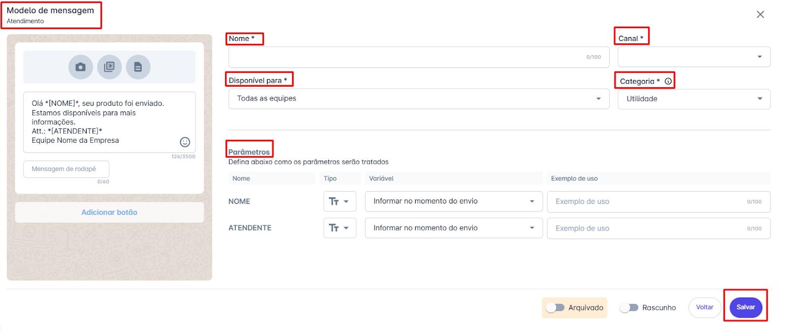Enable the Rascunho switch
The image size is (788, 333).
point(629,307)
